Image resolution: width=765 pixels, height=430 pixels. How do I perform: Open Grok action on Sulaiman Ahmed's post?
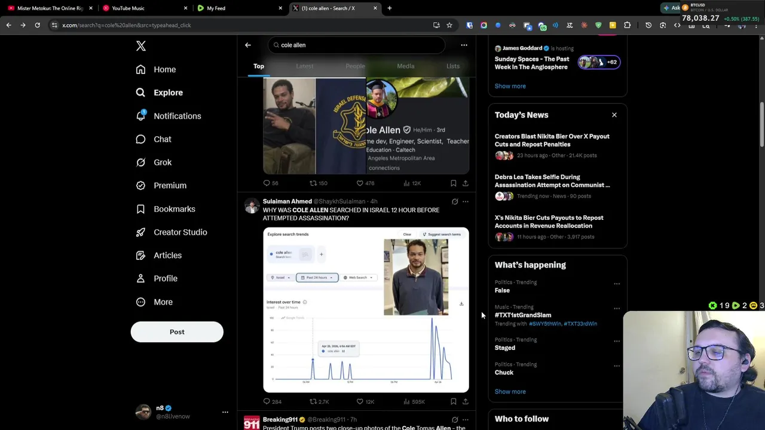click(455, 202)
